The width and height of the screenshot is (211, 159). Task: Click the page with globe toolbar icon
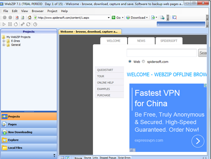pyautogui.click(x=162, y=17)
